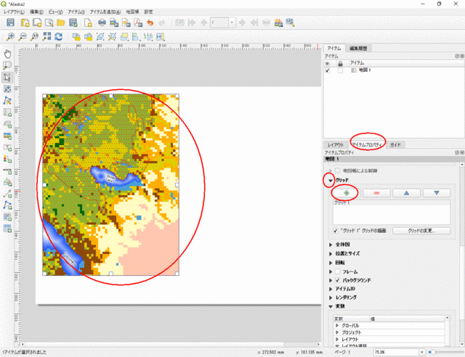Expand the アイテムID section
Image resolution: width=465 pixels, height=357 pixels.
coord(331,289)
